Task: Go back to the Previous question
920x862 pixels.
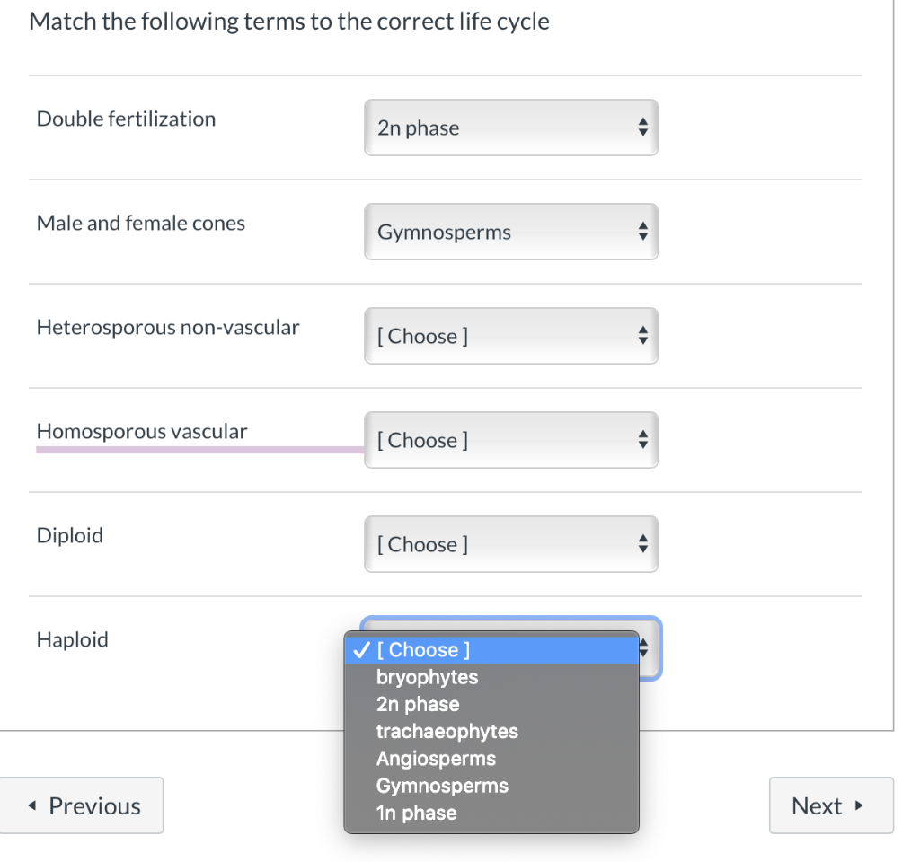Action: [83, 805]
